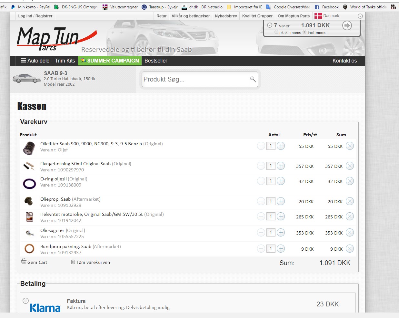Decrease quantity of Helsyntet motorolie
Screen dimensions: 399x318
pyautogui.click(x=261, y=217)
